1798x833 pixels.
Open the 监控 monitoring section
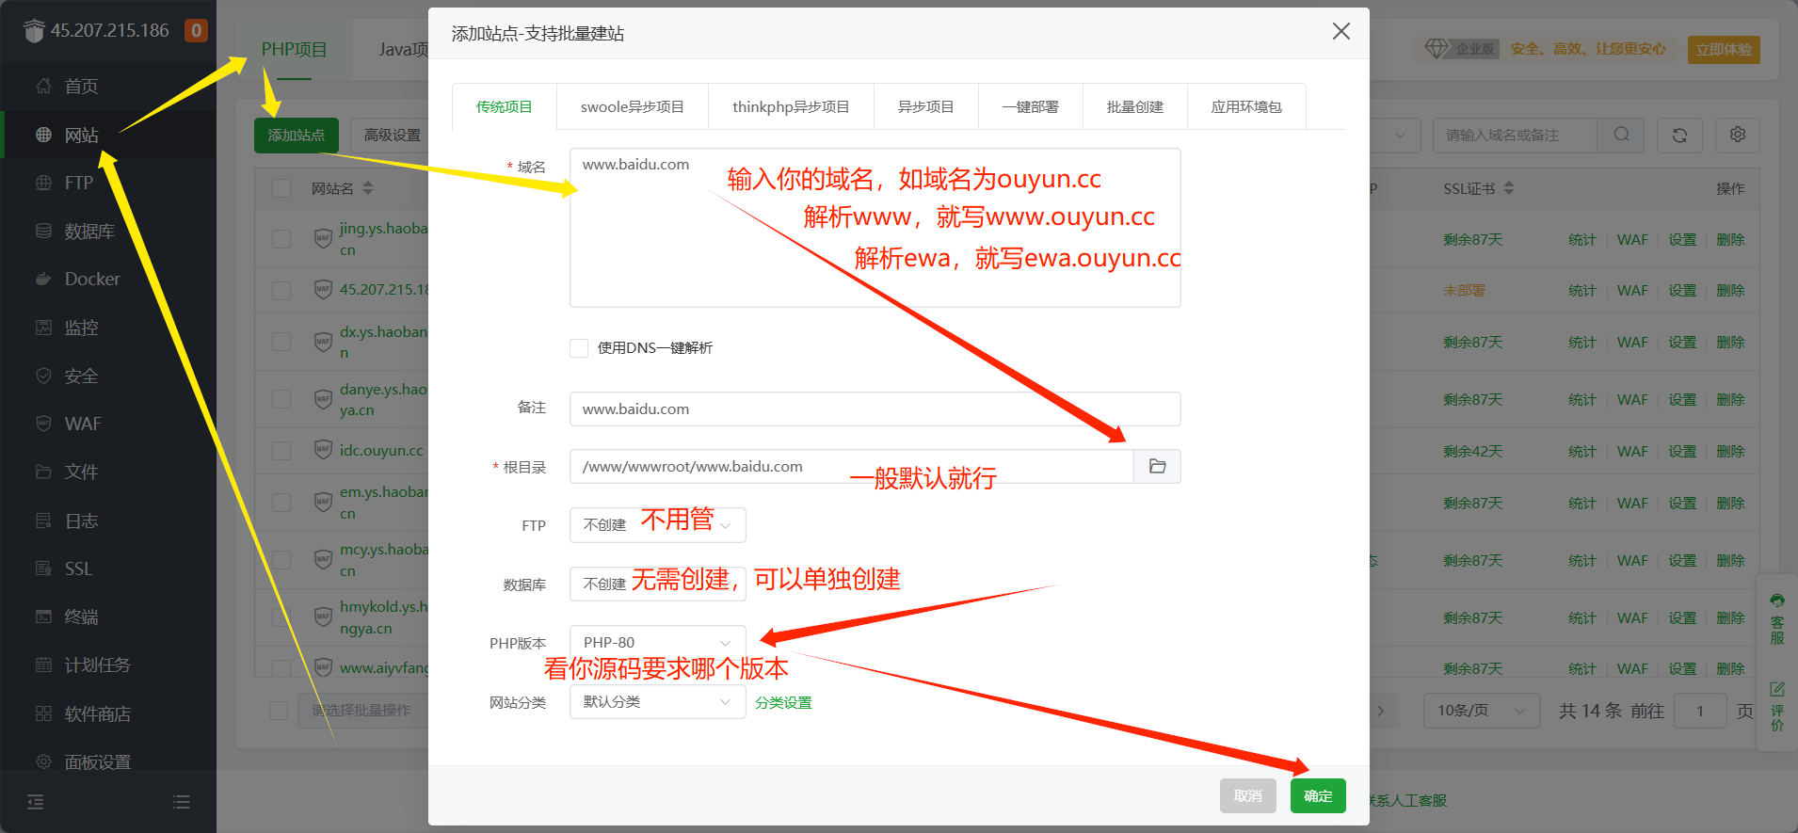(x=81, y=328)
